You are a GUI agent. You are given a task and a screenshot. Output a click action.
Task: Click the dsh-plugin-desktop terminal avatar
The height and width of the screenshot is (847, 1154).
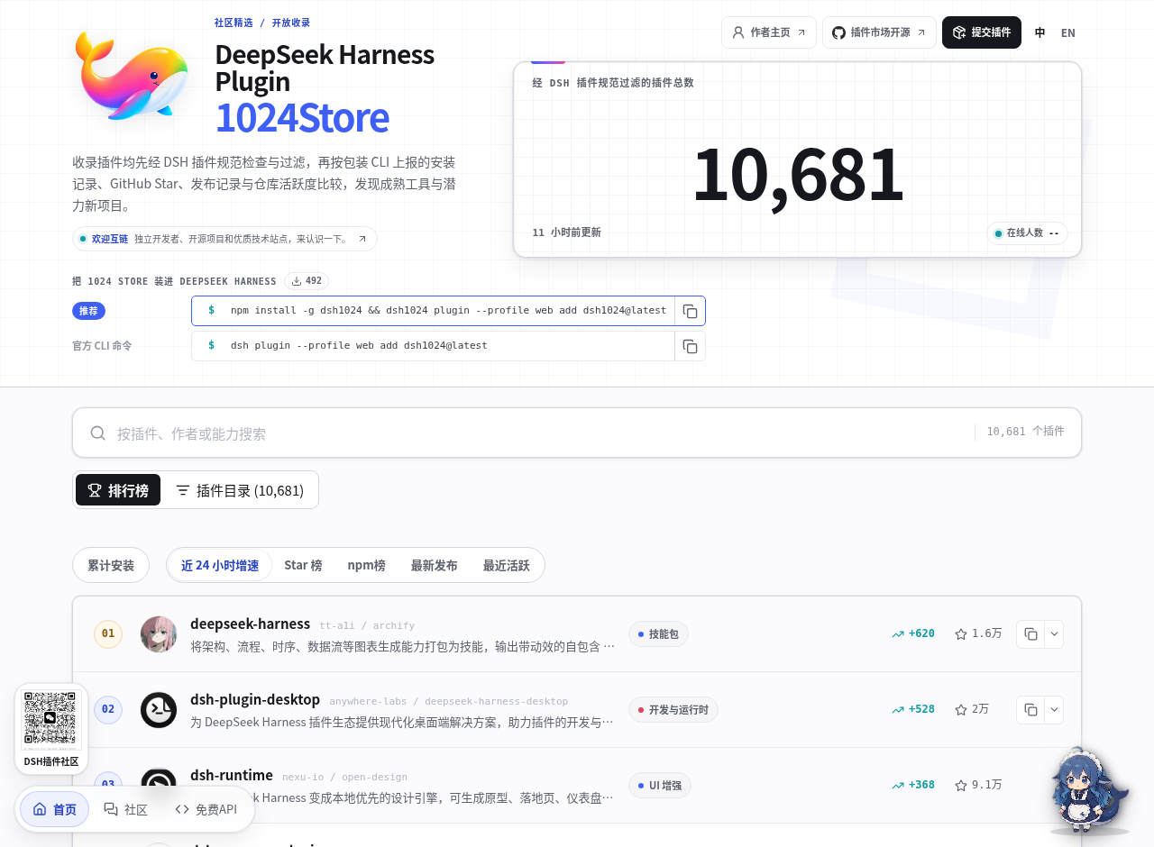click(159, 710)
